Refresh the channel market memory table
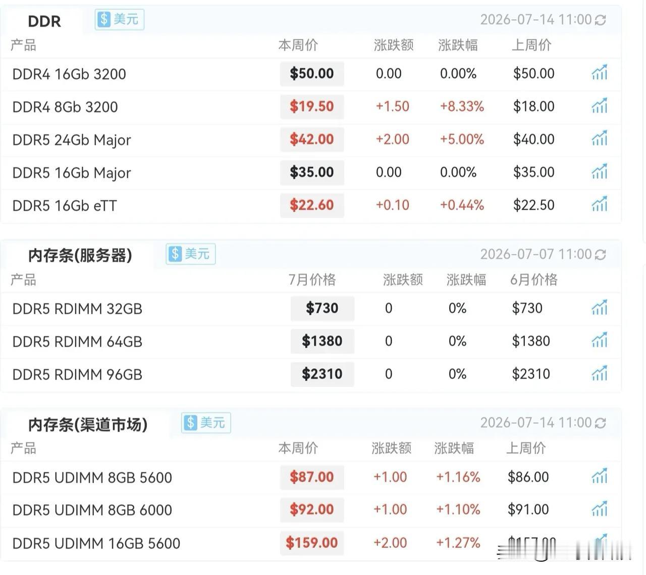 coord(600,423)
